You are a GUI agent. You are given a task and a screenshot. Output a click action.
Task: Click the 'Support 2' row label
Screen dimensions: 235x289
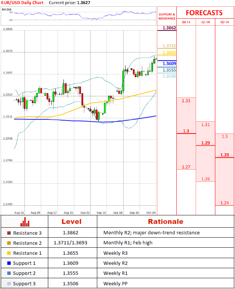point(24,273)
